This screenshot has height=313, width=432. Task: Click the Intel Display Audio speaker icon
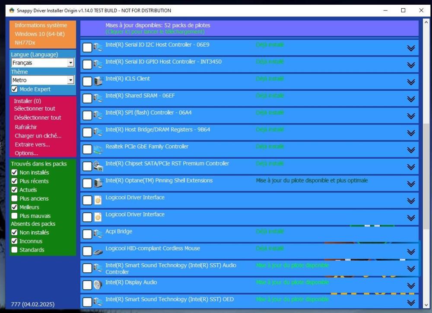pyautogui.click(x=98, y=285)
